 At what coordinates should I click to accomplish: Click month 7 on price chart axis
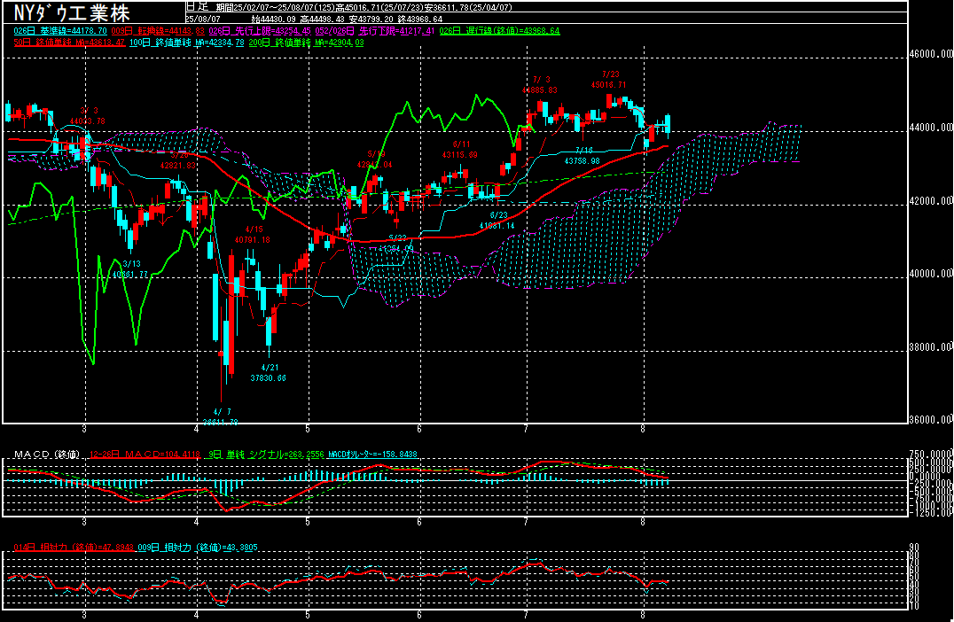pyautogui.click(x=526, y=429)
